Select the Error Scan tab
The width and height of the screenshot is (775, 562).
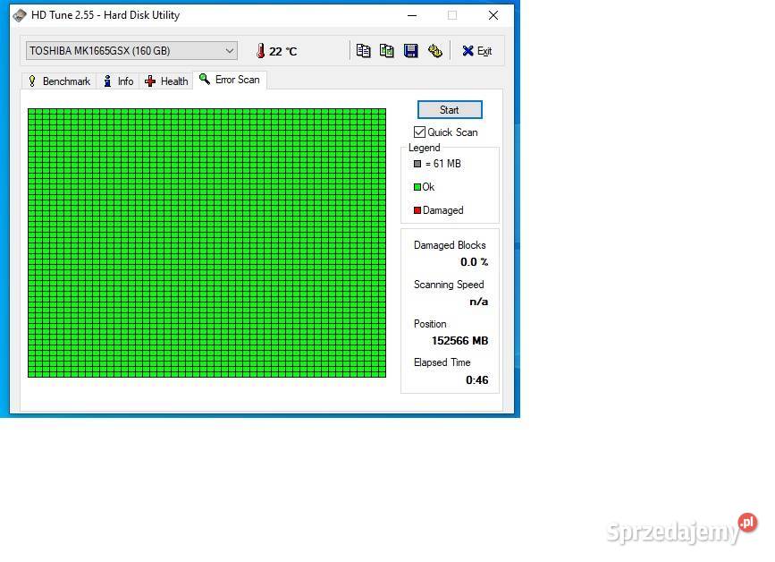click(230, 80)
